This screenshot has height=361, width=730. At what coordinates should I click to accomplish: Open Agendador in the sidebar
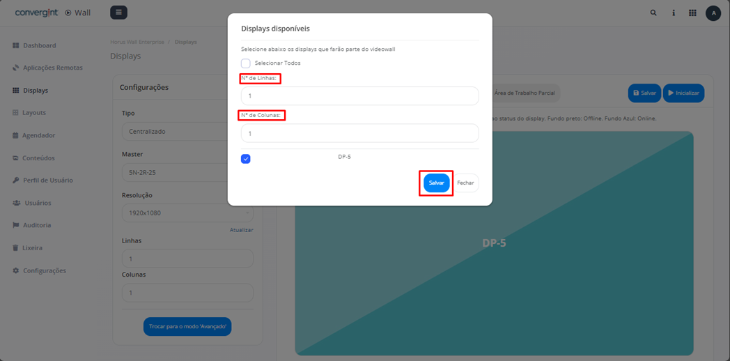pyautogui.click(x=38, y=135)
